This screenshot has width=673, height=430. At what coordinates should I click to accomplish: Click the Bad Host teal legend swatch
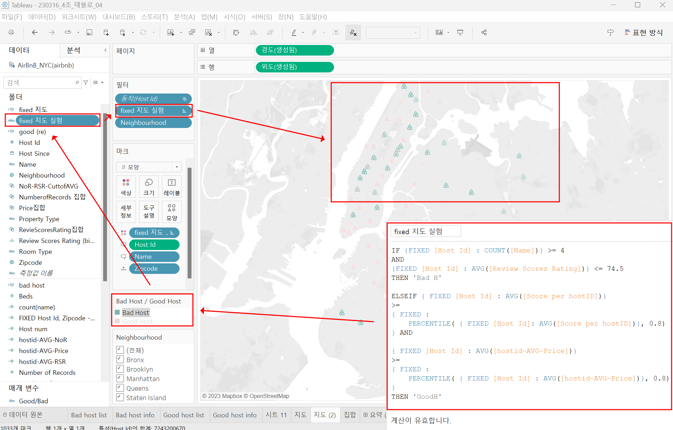[118, 312]
